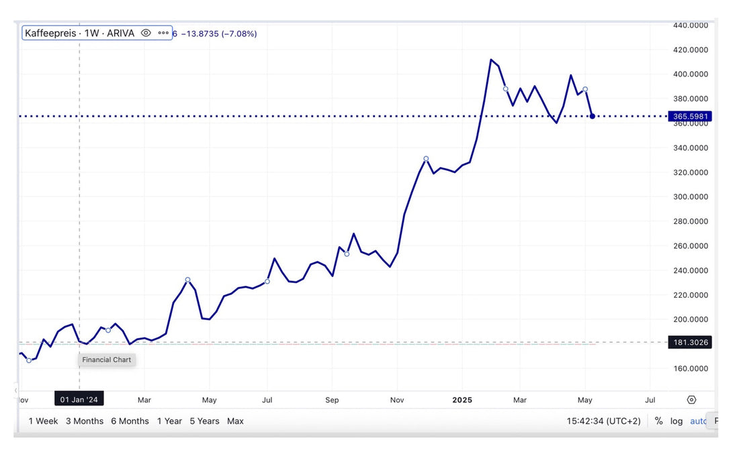Viewport: 739px width, 454px height.
Task: Choose the 5 Years range
Action: tap(204, 421)
